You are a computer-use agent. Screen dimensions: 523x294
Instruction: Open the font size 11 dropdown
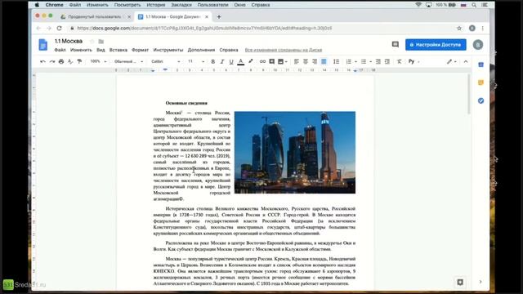196,62
